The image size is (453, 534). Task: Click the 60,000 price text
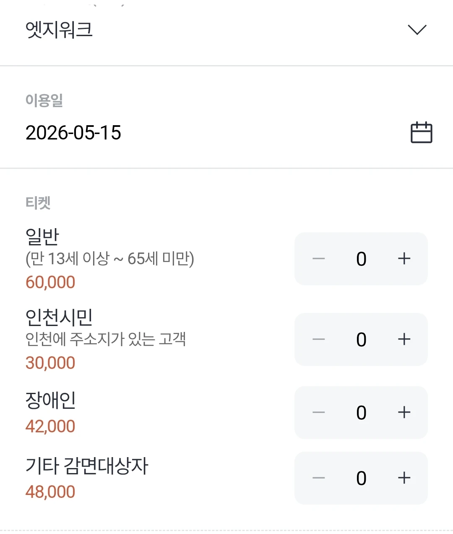tap(50, 282)
